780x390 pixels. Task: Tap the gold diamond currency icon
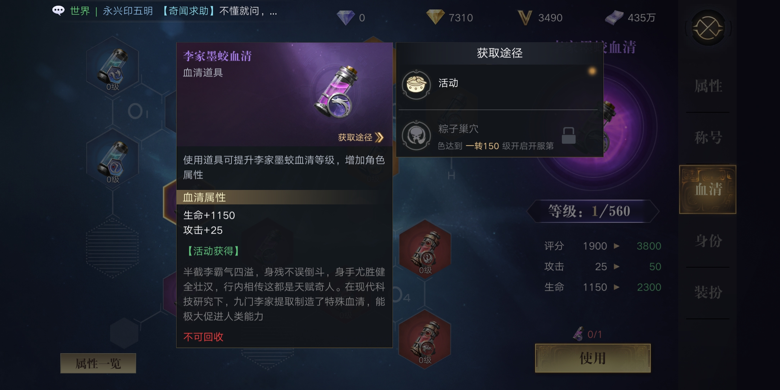click(435, 17)
